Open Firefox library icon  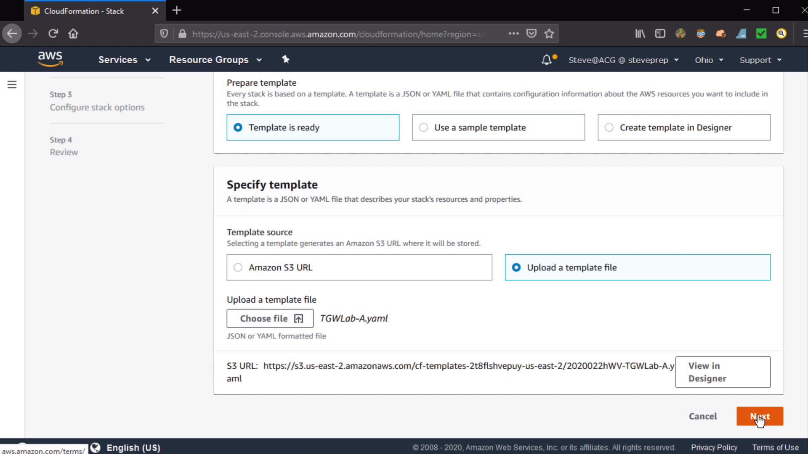point(640,34)
